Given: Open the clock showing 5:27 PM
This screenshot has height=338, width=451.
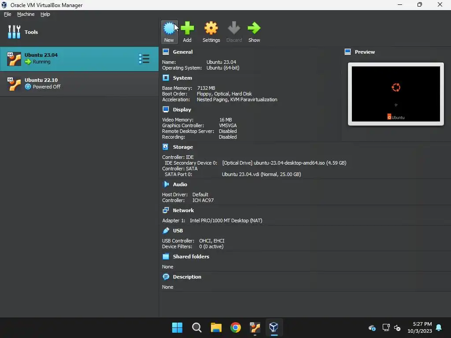Looking at the screenshot, I should 420,327.
